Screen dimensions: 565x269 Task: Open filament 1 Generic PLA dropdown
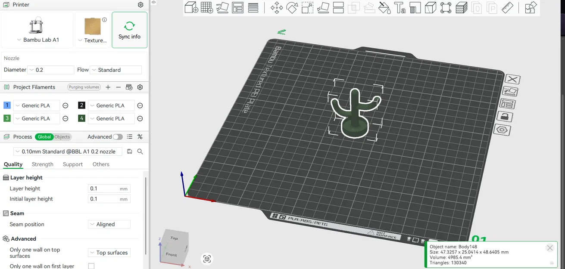(37, 105)
